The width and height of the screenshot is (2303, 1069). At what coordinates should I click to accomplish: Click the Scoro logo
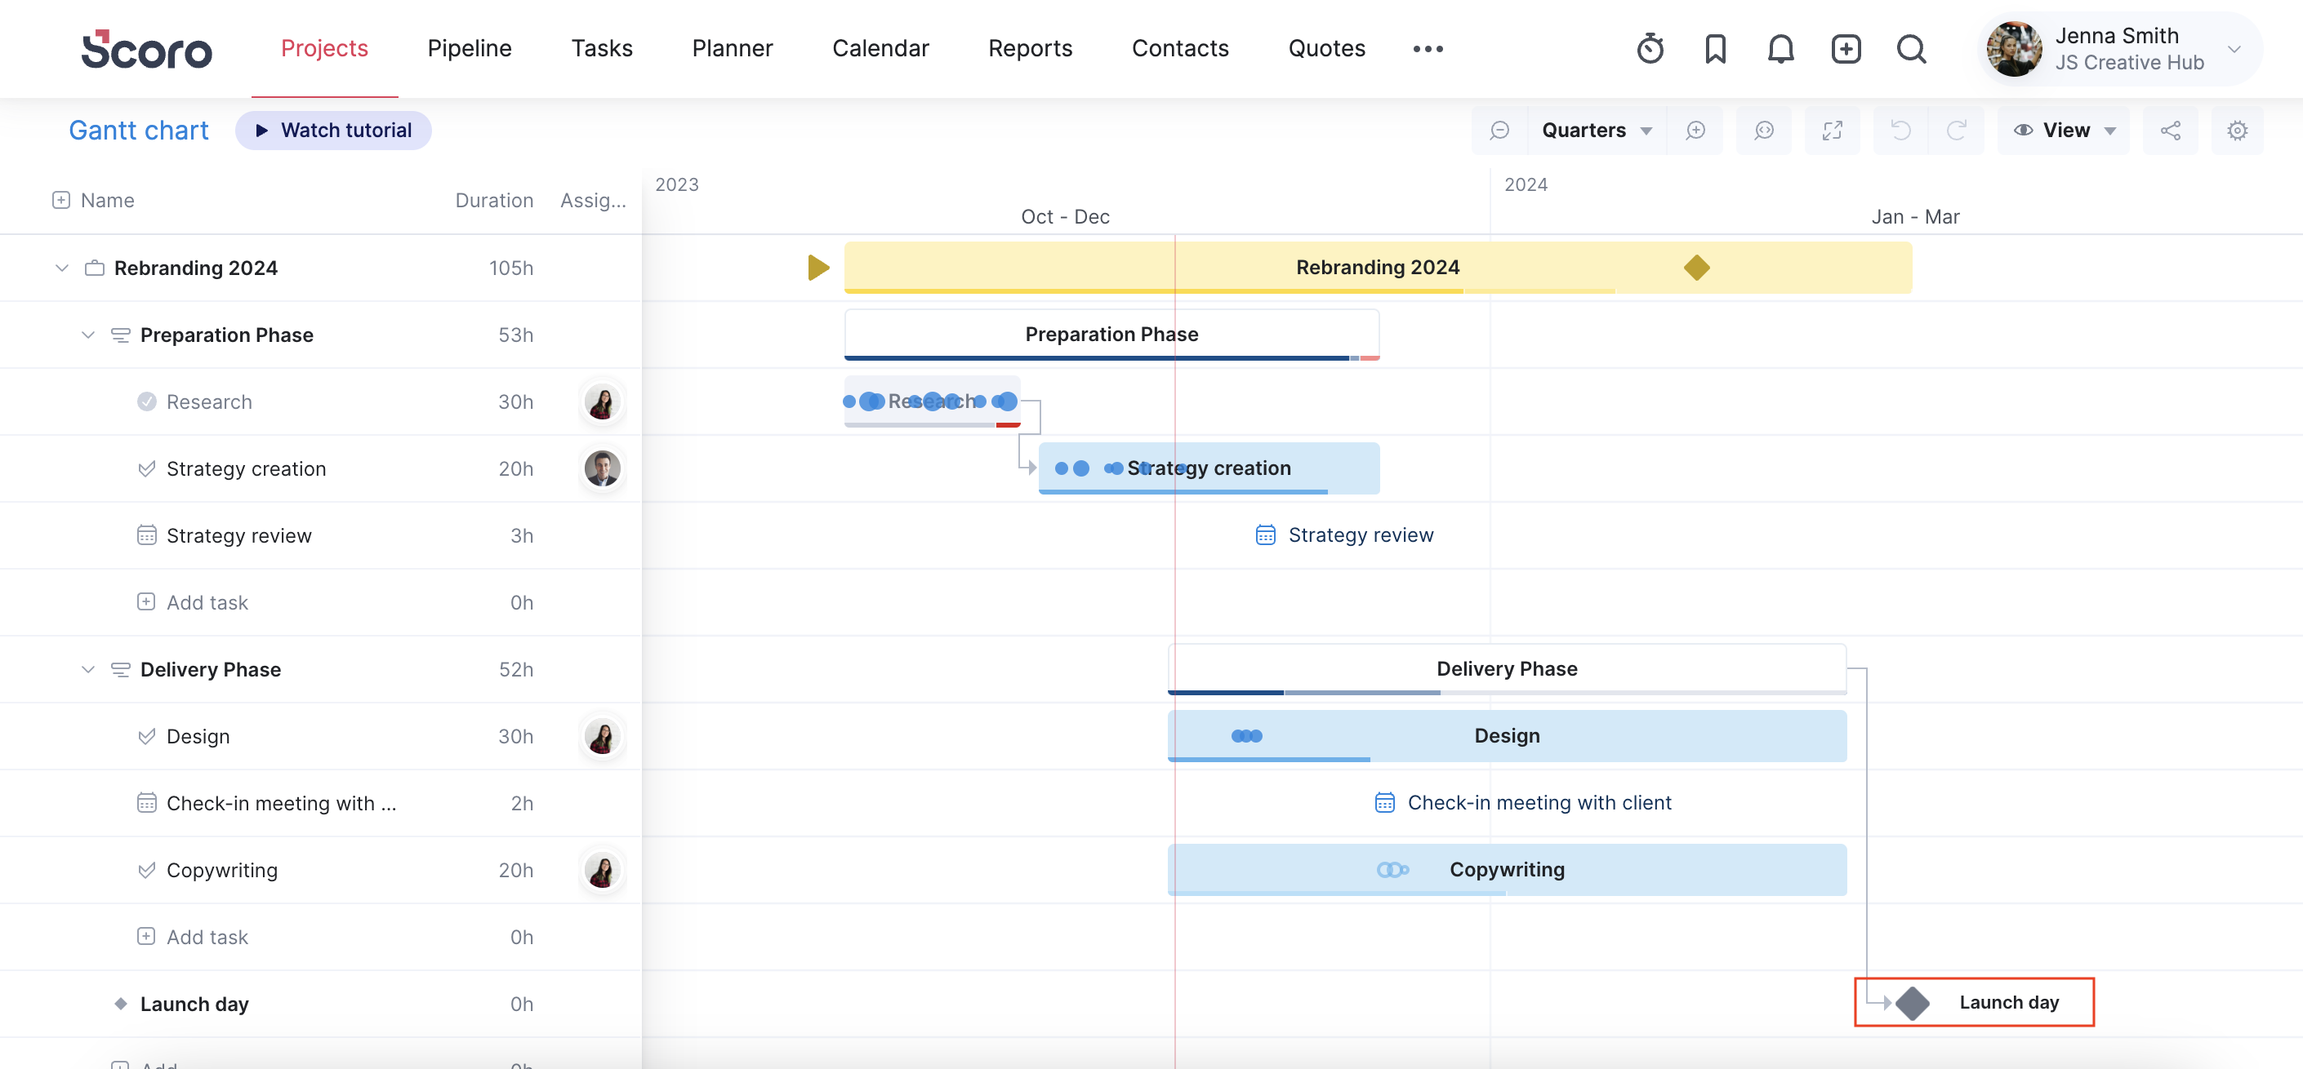point(147,49)
